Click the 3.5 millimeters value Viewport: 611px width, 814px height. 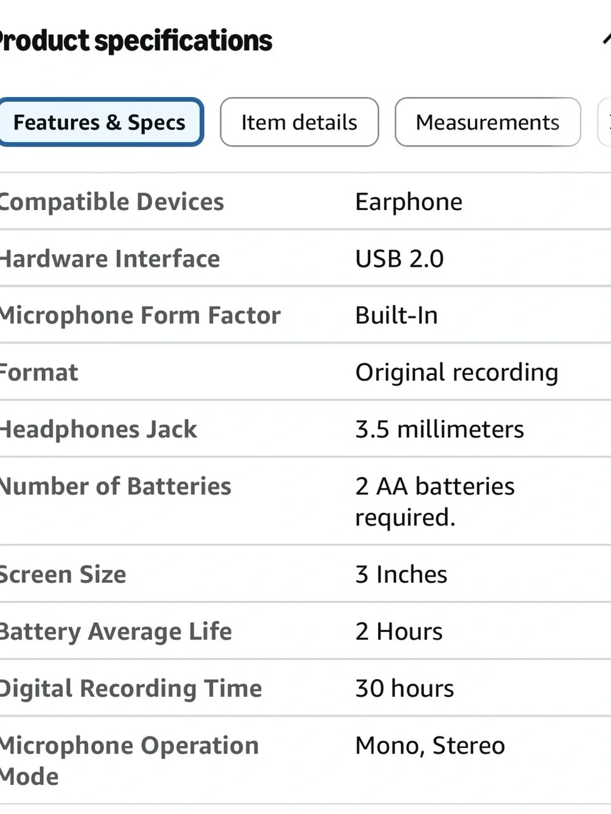click(x=440, y=429)
